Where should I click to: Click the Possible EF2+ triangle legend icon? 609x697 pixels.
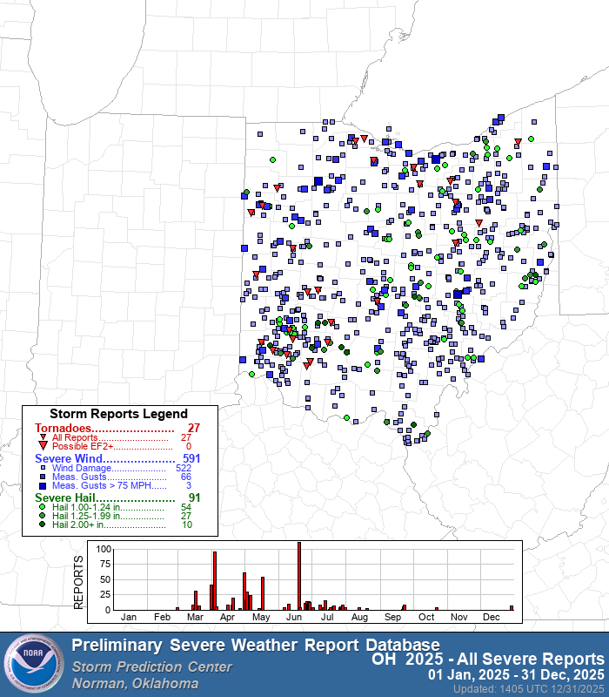43,446
